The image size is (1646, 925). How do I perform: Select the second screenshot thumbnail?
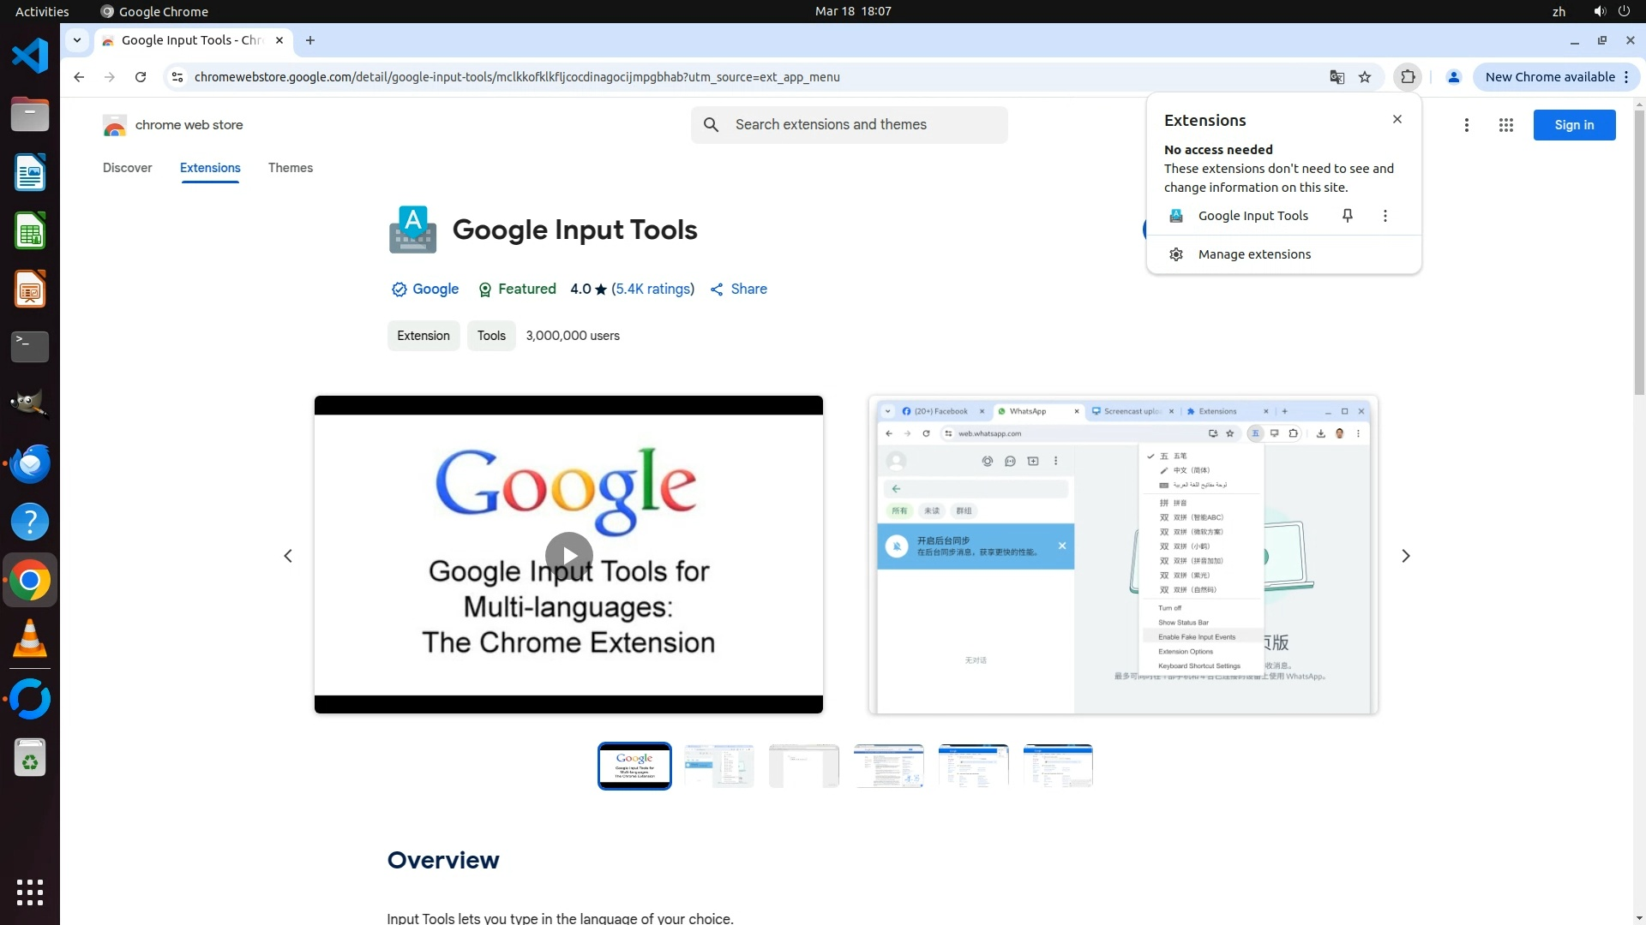click(718, 766)
